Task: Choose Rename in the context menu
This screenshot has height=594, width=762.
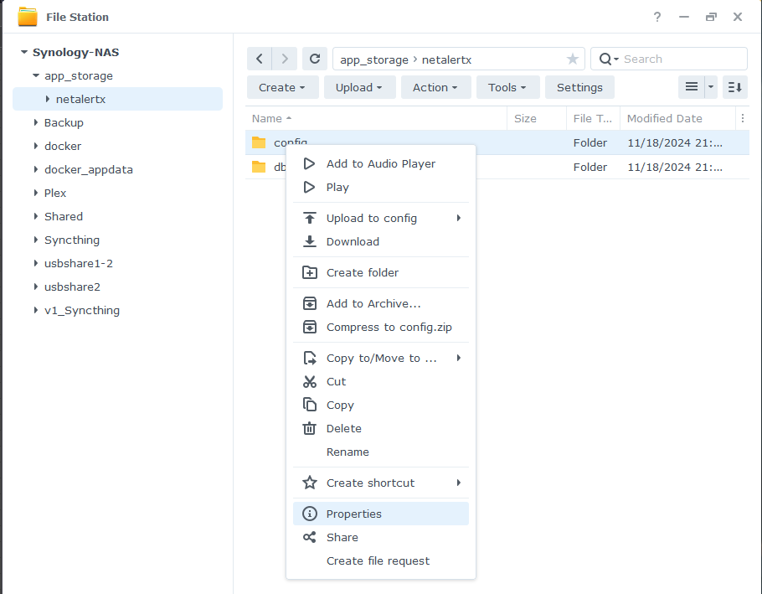Action: (x=348, y=452)
